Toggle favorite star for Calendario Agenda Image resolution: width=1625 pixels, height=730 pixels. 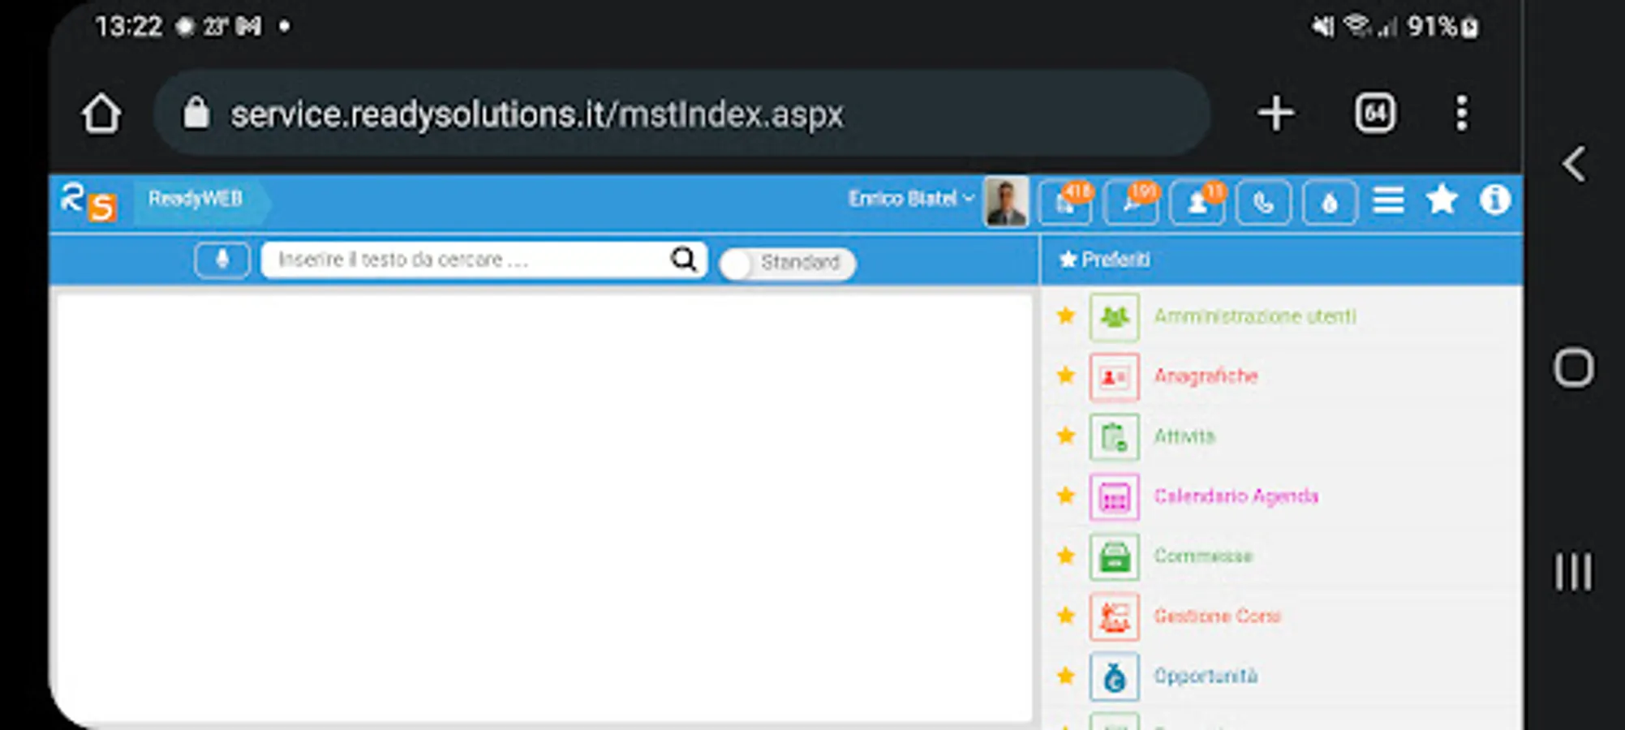[x=1066, y=496]
